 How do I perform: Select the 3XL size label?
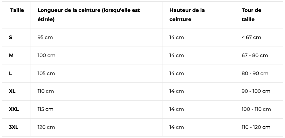tap(14, 127)
